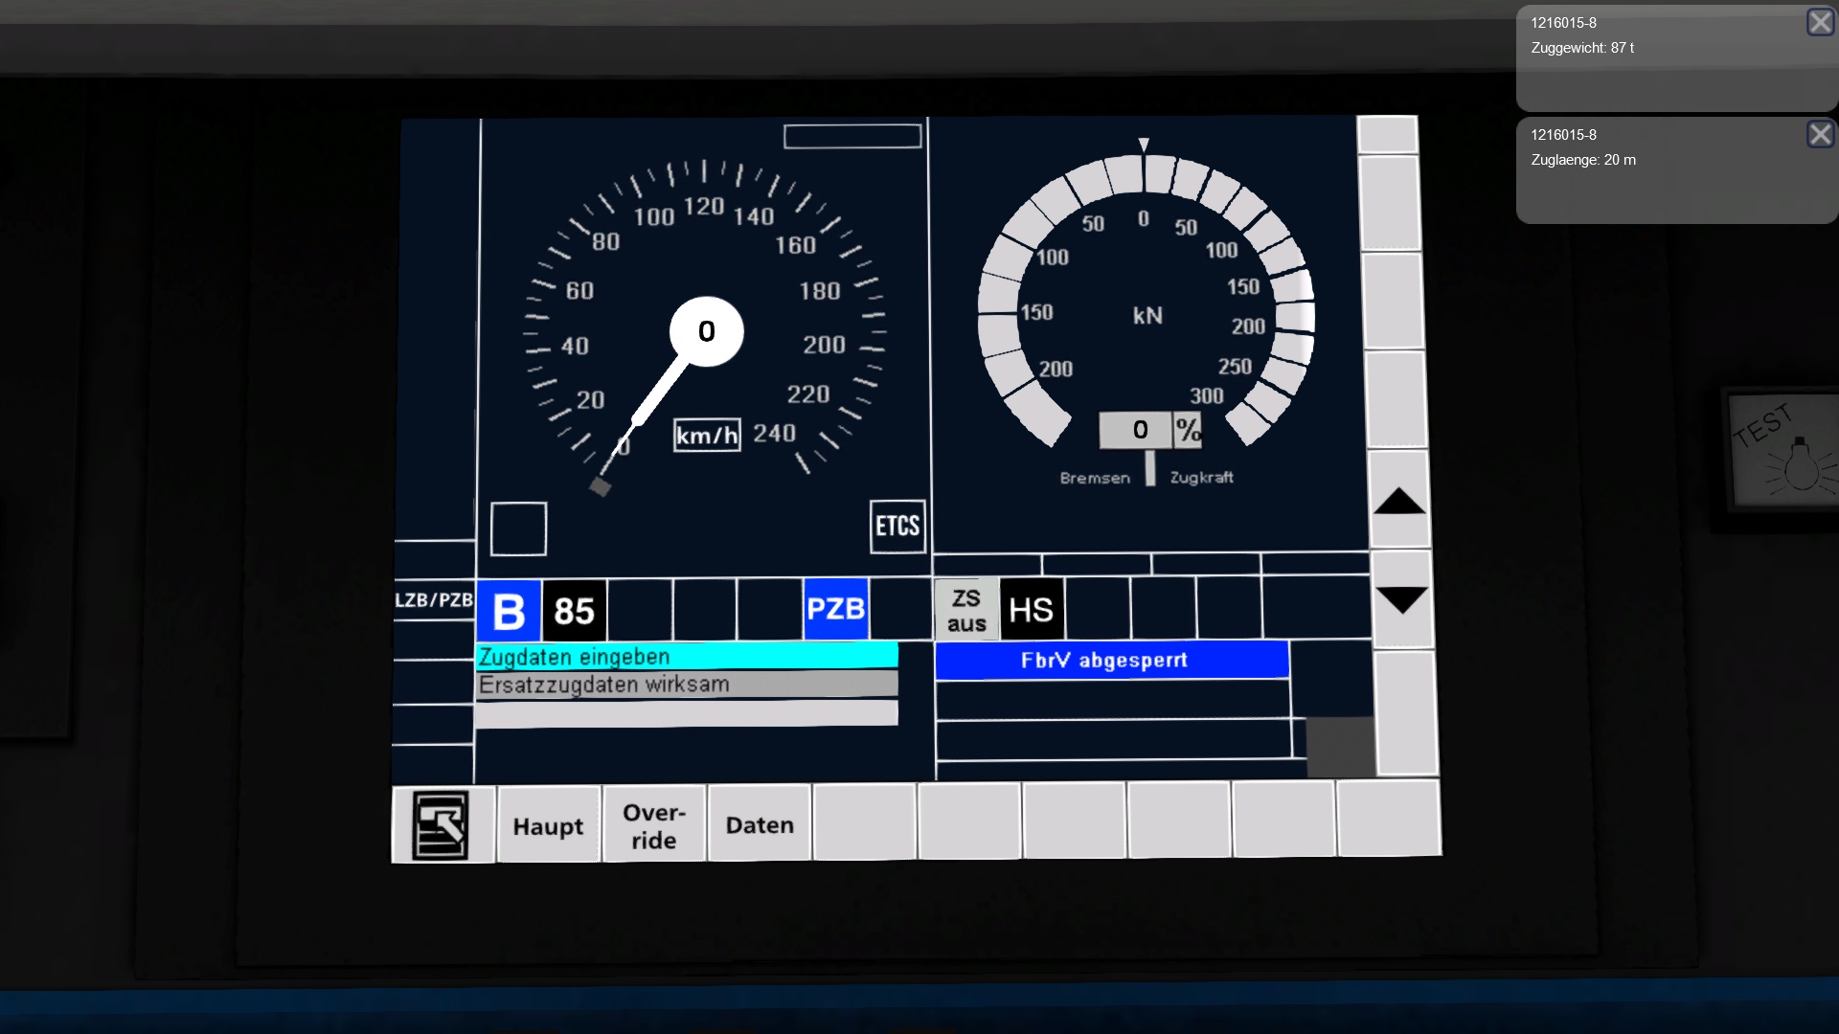Click the blue PZB status indicator

coord(835,609)
